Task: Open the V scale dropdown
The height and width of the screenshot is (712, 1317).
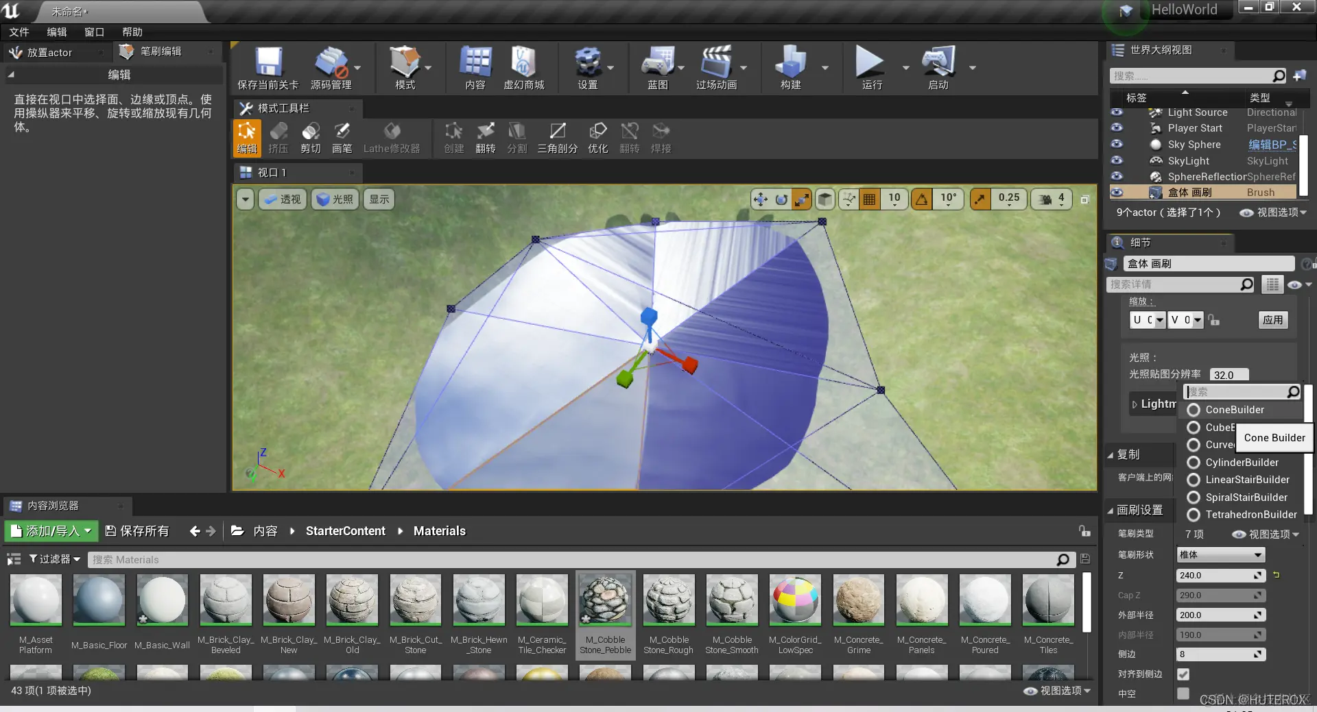Action: point(1185,320)
